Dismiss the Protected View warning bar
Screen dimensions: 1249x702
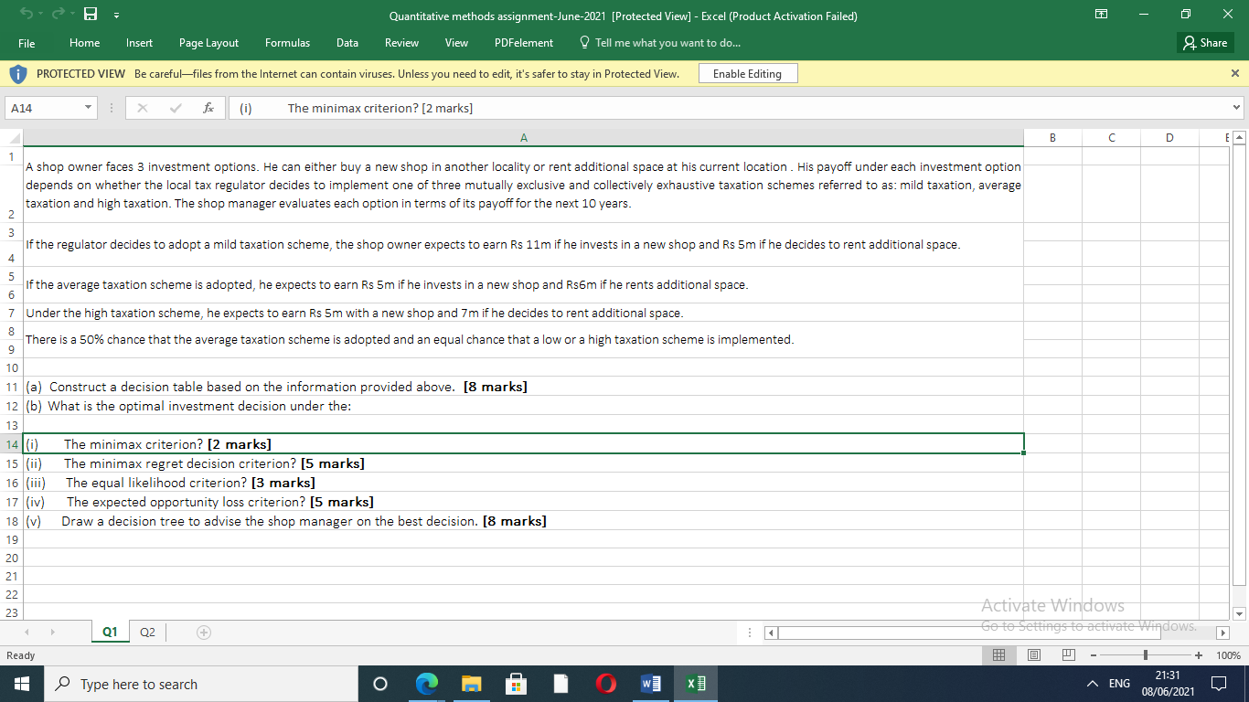(x=1234, y=73)
